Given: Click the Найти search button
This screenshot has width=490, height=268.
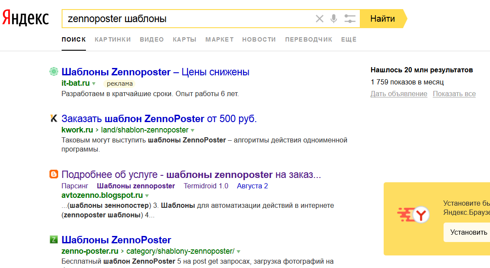Looking at the screenshot, I should (x=383, y=19).
